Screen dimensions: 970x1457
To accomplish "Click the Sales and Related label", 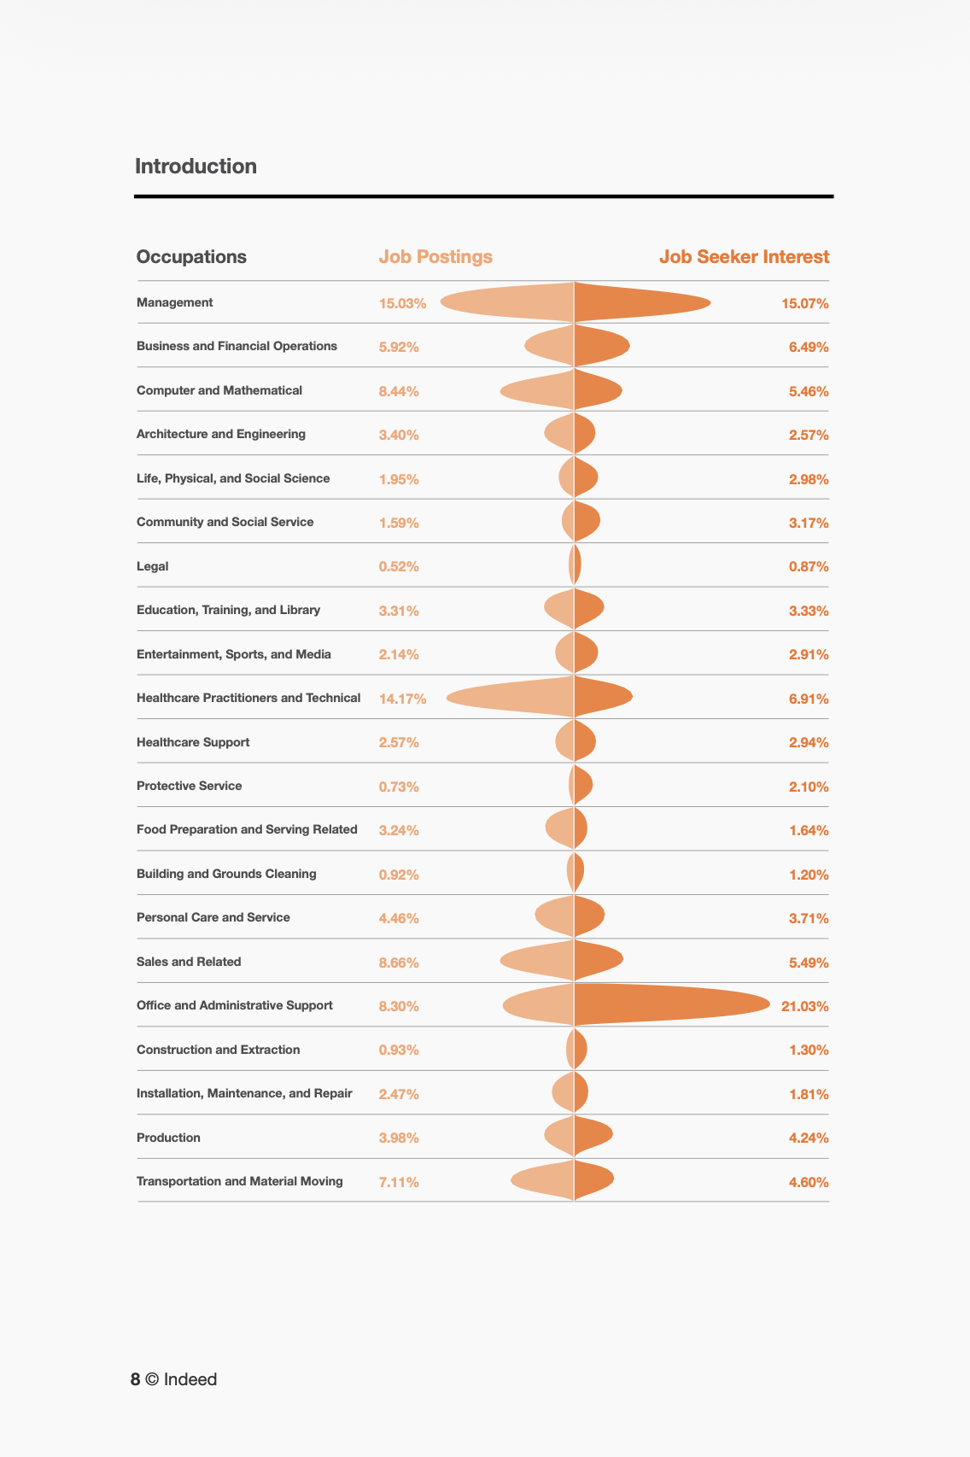I will (189, 962).
